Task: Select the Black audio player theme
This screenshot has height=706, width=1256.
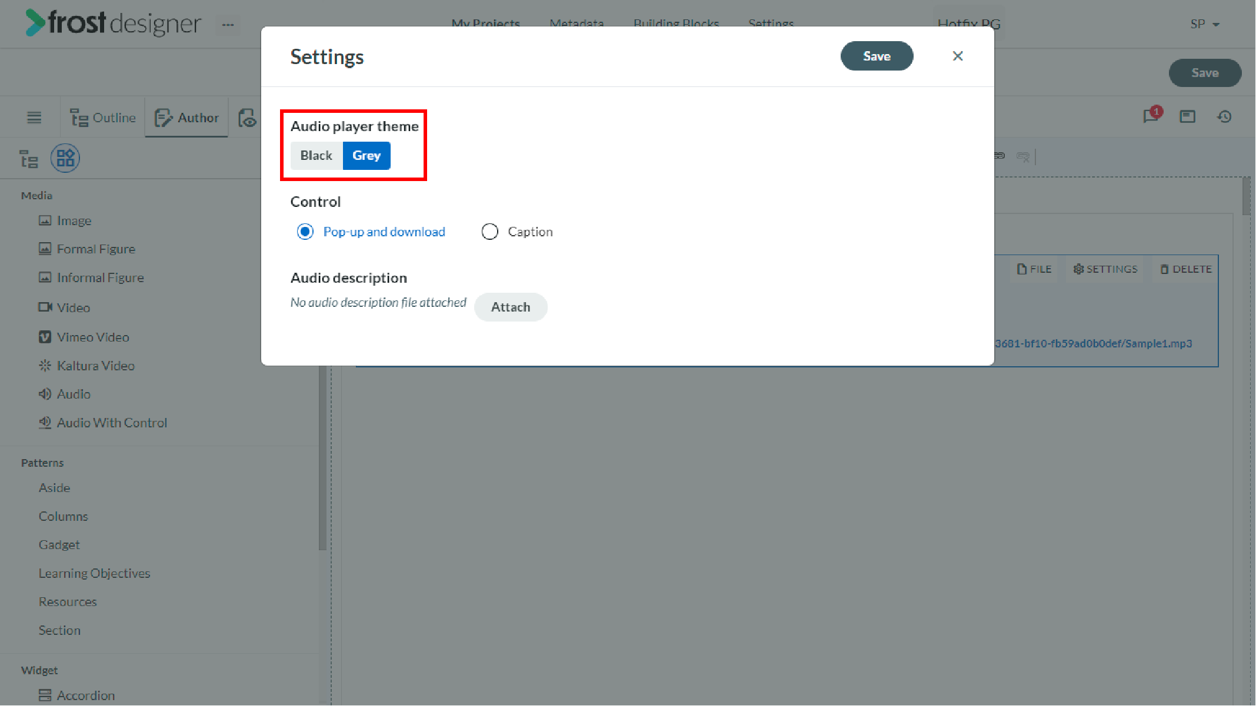Action: tap(317, 156)
